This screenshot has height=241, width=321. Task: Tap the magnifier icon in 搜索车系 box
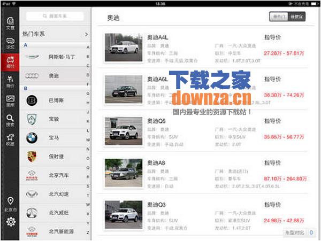point(45,16)
